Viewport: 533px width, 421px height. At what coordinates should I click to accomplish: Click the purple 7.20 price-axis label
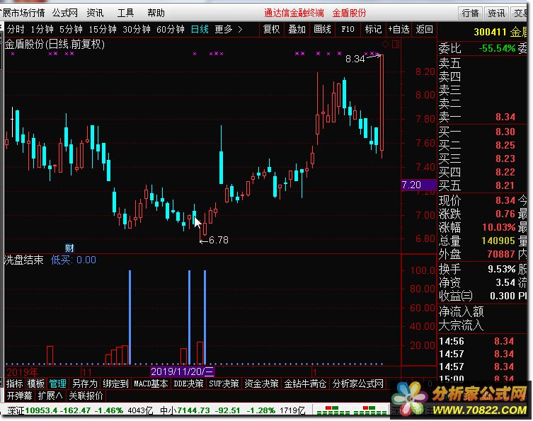pos(418,185)
